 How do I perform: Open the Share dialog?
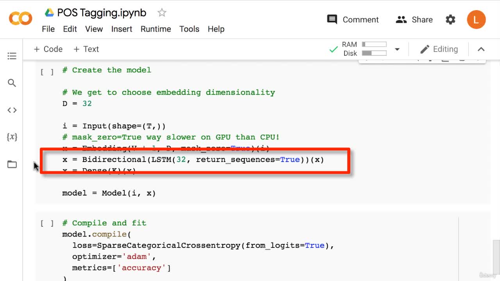(x=414, y=20)
